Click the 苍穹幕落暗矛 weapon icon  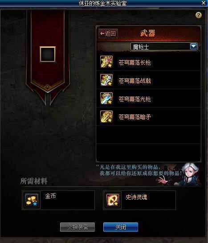point(106,116)
